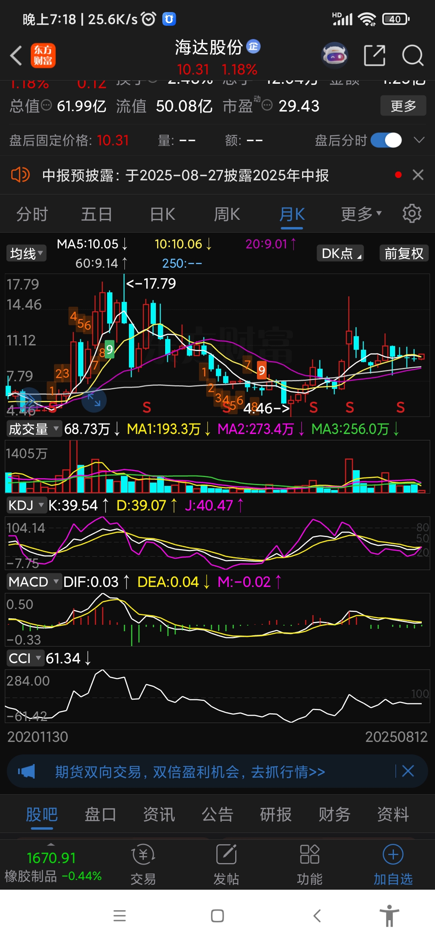Image resolution: width=435 pixels, height=942 pixels.
Task: Tap the 盘后固定价格 10.31 value
Action: pyautogui.click(x=113, y=140)
